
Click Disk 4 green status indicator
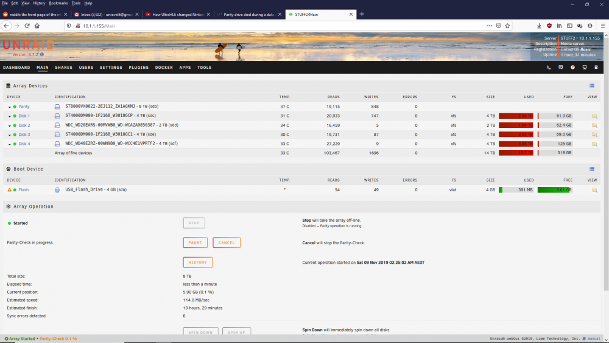click(15, 144)
